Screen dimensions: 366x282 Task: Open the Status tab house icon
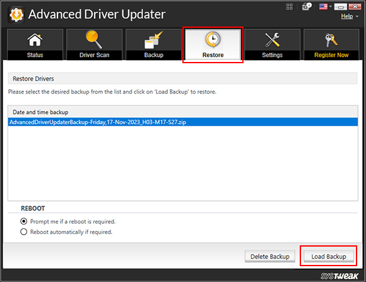click(35, 40)
